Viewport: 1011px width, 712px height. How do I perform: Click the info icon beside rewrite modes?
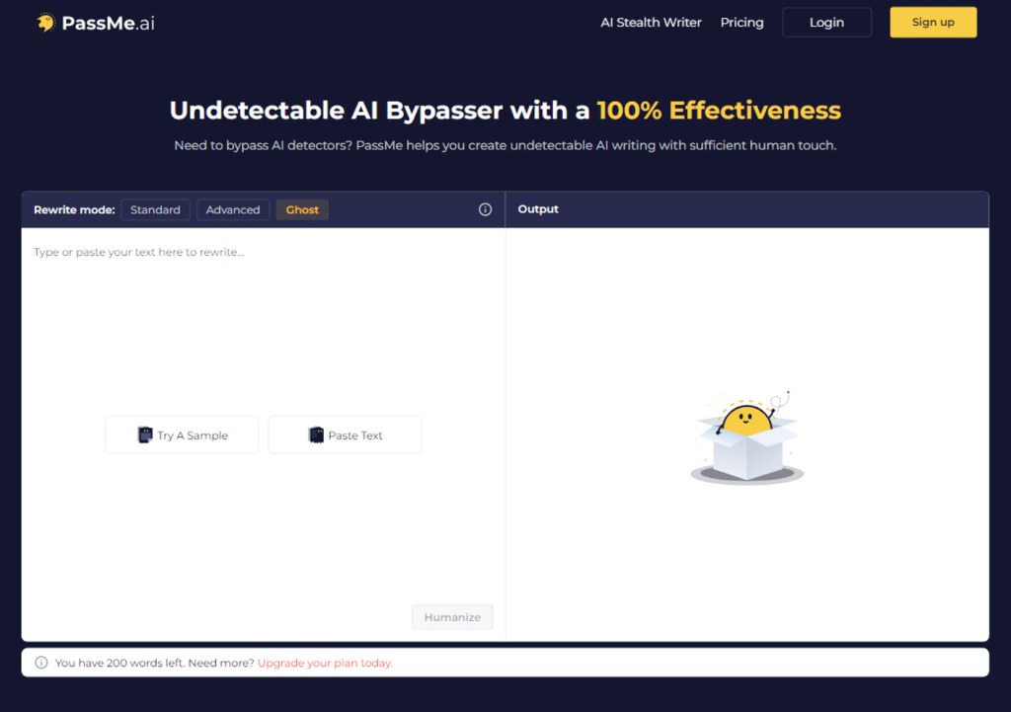coord(485,209)
